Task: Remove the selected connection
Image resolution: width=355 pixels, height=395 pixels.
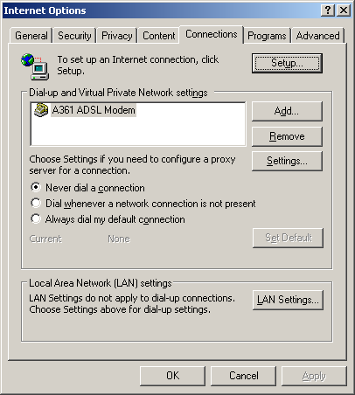Action: (287, 136)
